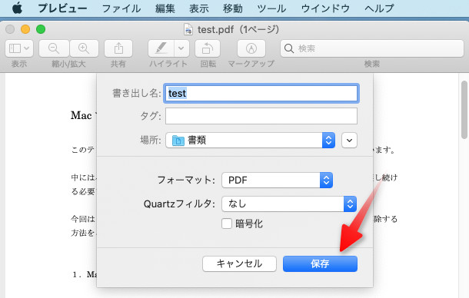The width and height of the screenshot is (469, 298).
Task: Click the rotate toolbar icon
Action: [208, 48]
